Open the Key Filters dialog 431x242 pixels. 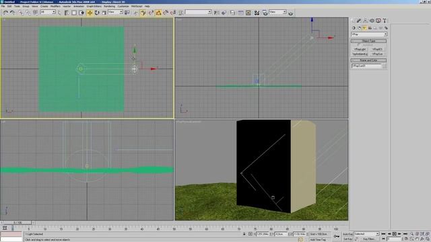click(x=368, y=239)
